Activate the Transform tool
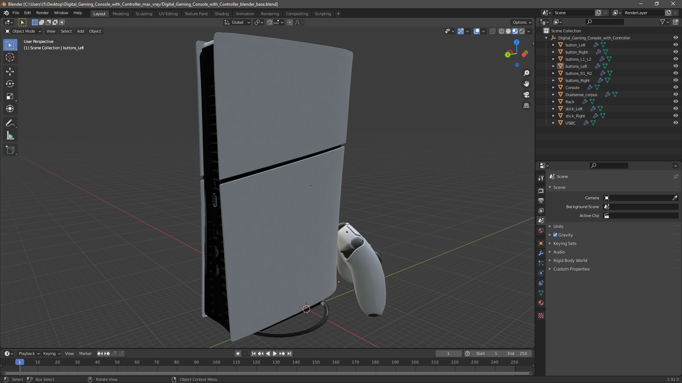This screenshot has width=682, height=383. (10, 109)
